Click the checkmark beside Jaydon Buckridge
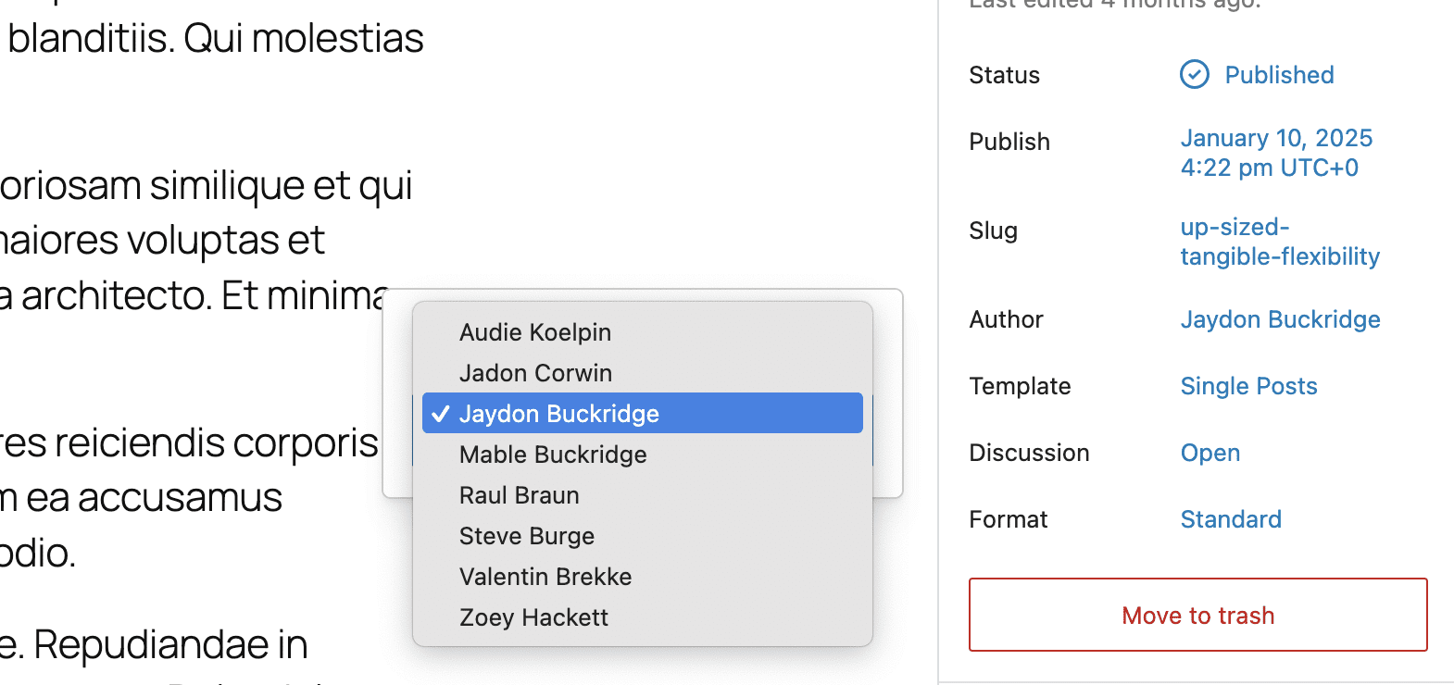 [441, 414]
